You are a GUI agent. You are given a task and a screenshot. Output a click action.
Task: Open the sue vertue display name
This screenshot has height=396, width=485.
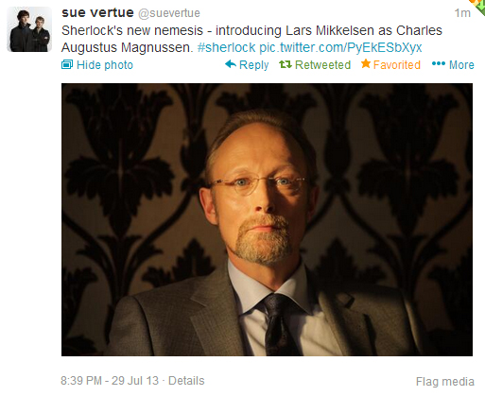(x=97, y=13)
